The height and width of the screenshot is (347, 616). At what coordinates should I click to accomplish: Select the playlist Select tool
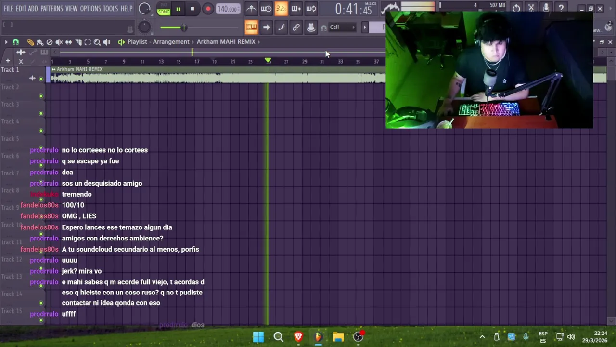[x=88, y=42]
